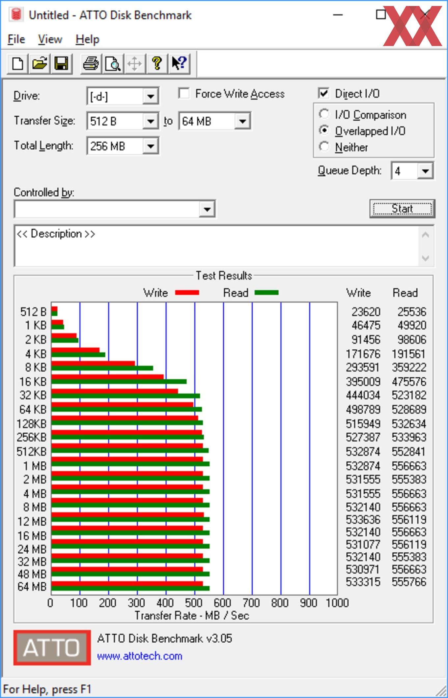Click the 2 KB read value 98606
The height and width of the screenshot is (698, 448).
pos(412,339)
